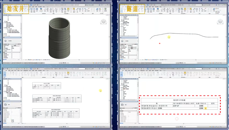This screenshot has width=229, height=130.
Task: Click the 3D view type icon in the shaft Properties panel
Action: [5, 40]
